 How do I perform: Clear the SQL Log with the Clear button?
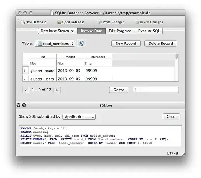[171, 116]
